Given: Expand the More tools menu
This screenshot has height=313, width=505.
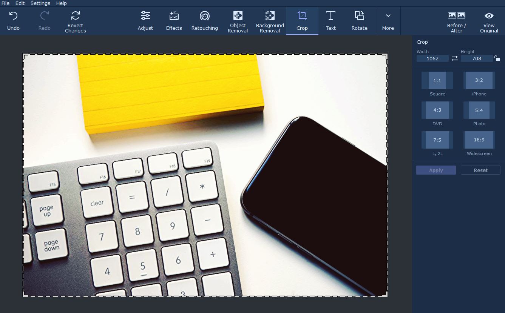Looking at the screenshot, I should (x=388, y=21).
